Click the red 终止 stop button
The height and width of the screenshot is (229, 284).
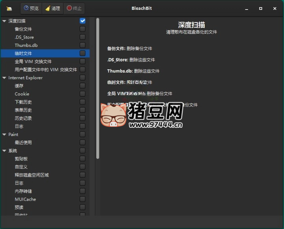pyautogui.click(x=74, y=8)
